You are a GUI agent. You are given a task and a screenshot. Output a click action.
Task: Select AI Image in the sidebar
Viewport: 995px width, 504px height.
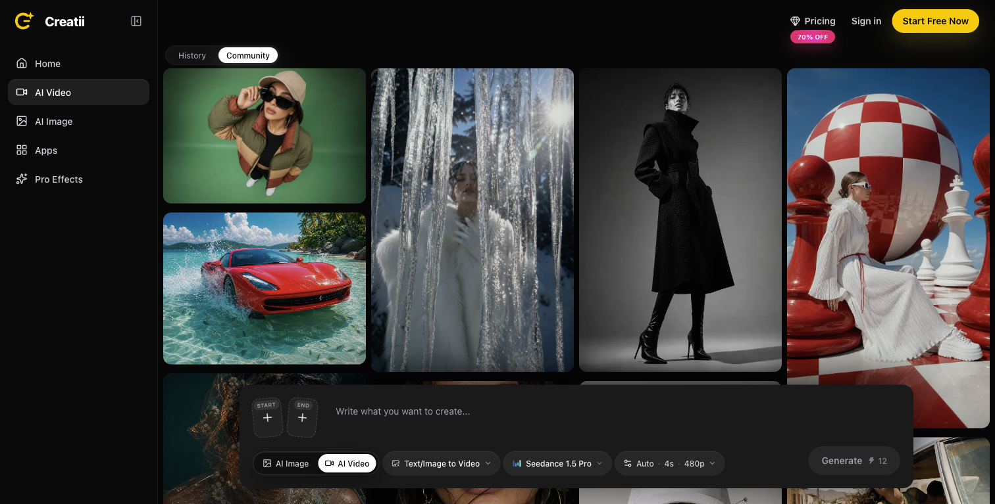pos(78,121)
